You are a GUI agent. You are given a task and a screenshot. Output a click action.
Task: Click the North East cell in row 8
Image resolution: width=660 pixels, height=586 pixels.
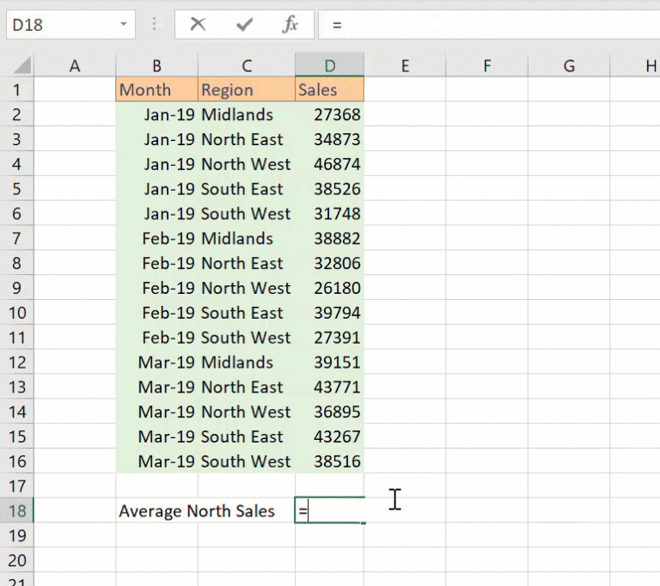coord(247,263)
